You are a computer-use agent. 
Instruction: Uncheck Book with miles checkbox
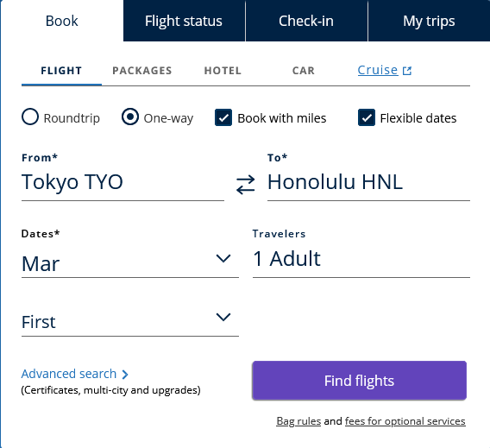pyautogui.click(x=223, y=117)
